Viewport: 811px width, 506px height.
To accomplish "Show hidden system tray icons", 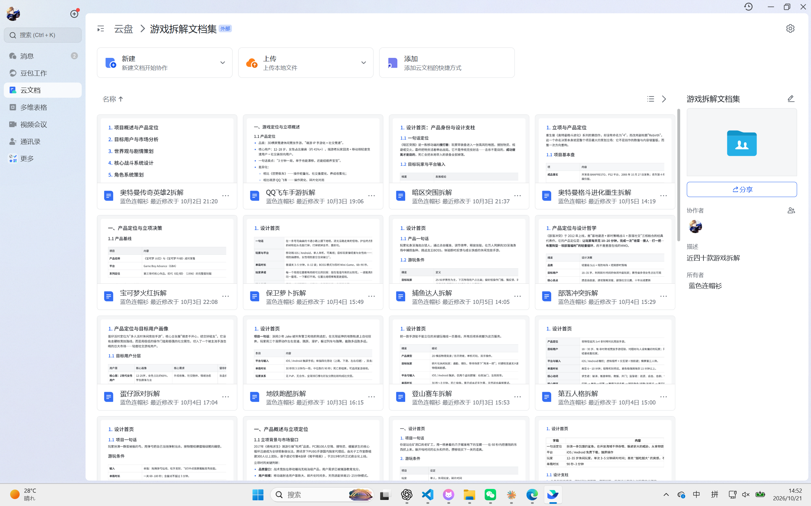I will pos(666,495).
